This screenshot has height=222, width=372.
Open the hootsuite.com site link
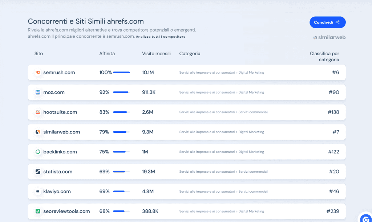60,112
